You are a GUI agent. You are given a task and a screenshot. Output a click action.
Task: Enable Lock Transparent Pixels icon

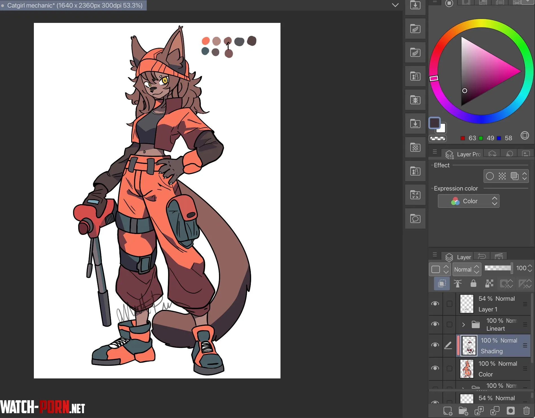[x=489, y=283]
